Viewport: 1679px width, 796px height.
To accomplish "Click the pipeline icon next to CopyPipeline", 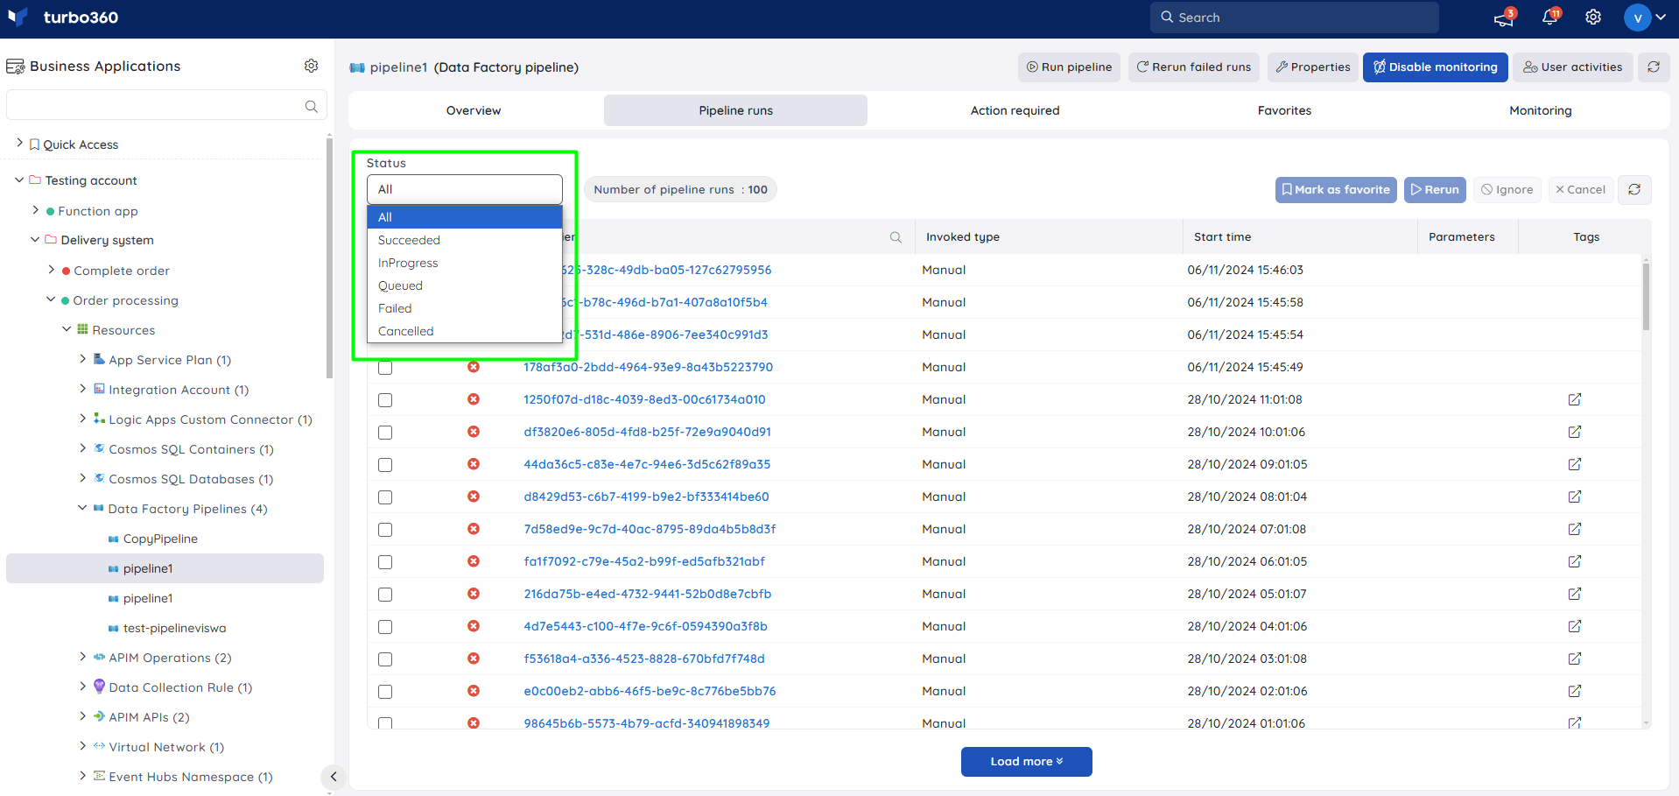I will (x=113, y=539).
